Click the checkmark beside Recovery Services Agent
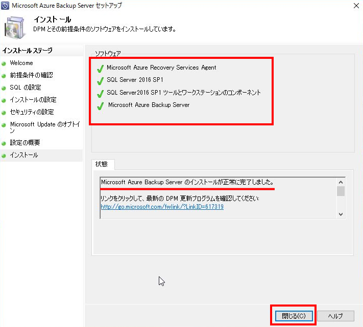 coord(100,68)
